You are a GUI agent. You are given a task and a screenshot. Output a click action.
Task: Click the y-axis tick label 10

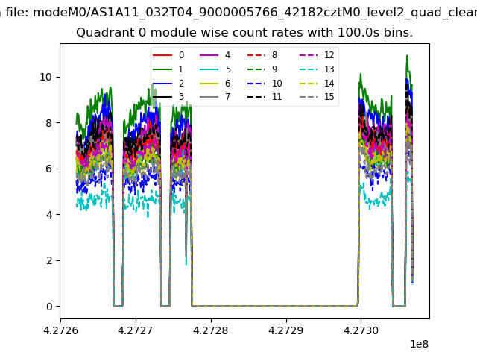pyautogui.click(x=46, y=77)
